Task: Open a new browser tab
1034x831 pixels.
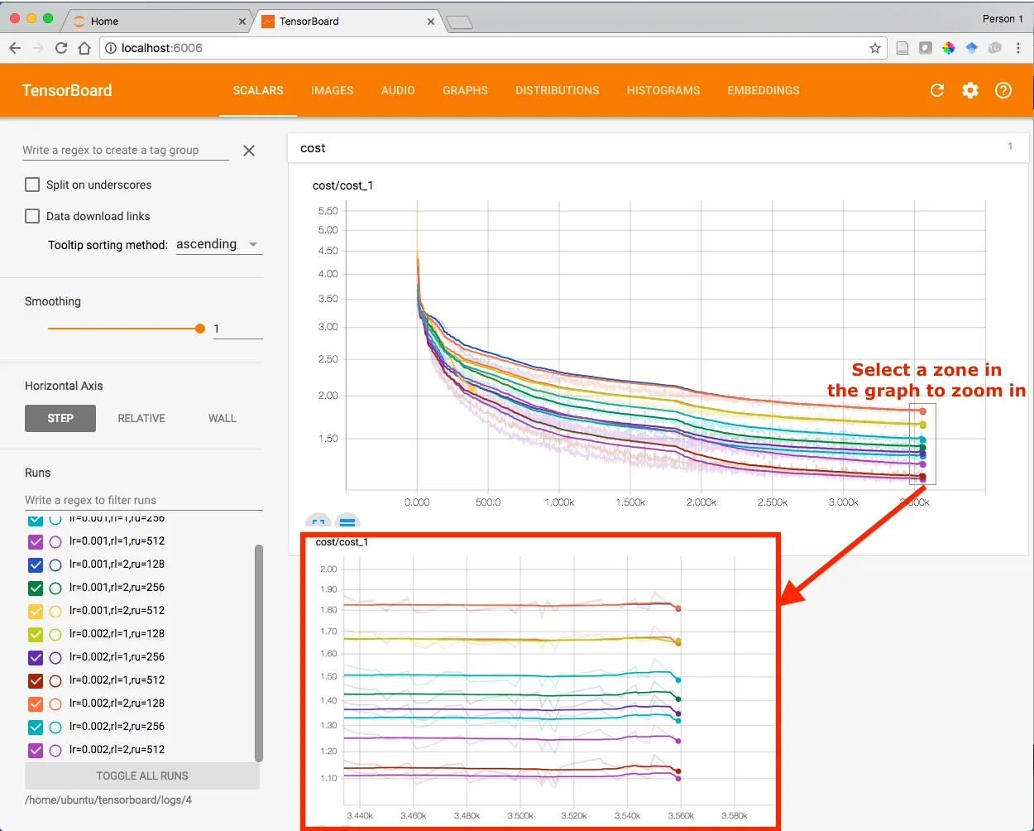Action: pos(459,22)
